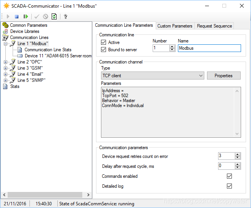Switch to the Request Sequence tab
This screenshot has height=208, width=251.
click(x=214, y=26)
